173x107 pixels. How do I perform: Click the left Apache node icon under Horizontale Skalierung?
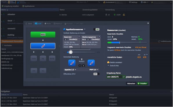(72, 63)
